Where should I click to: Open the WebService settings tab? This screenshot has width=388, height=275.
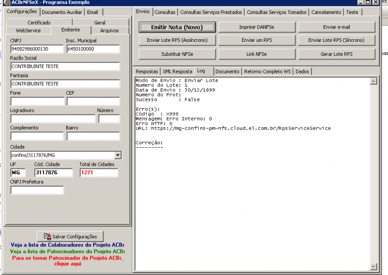28,30
